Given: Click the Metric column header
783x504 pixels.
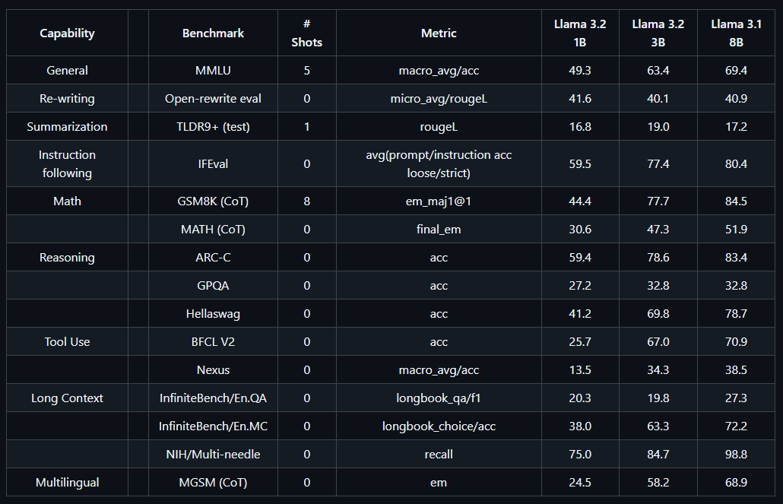Looking at the screenshot, I should 439,33.
